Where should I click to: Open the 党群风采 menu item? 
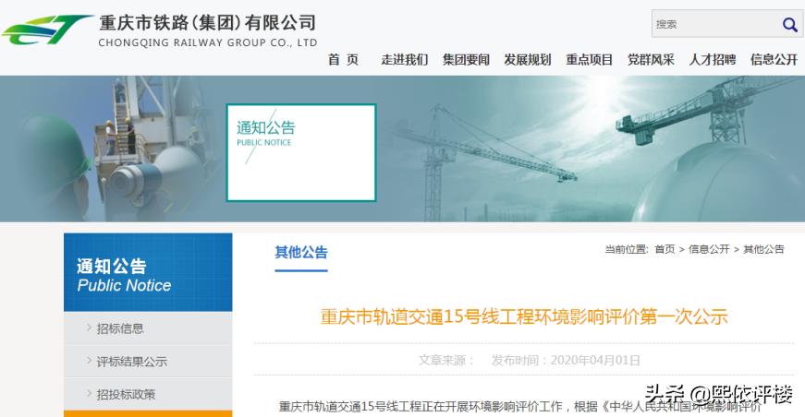(x=651, y=60)
